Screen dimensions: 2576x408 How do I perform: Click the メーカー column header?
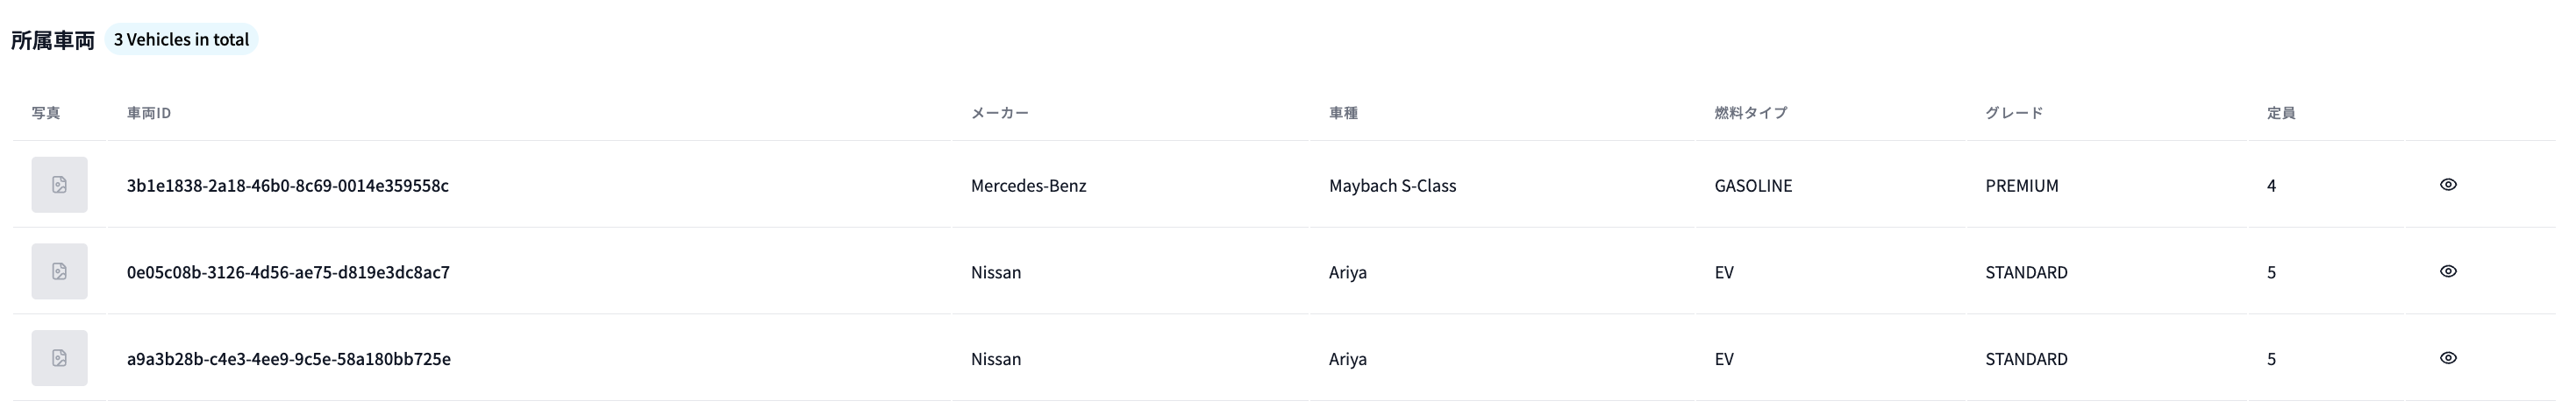[x=999, y=113]
